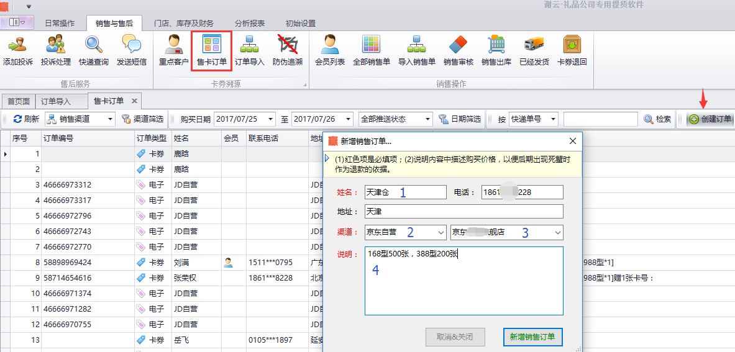Viewport: 735px width, 352px height.
Task: Switch to 日常操作 ribbon tab
Action: [x=60, y=23]
